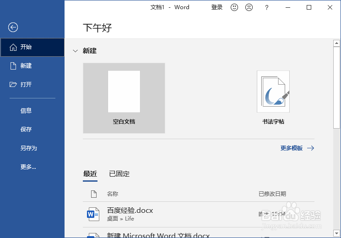
Task: Choose 保存 in the left sidebar
Action: pos(32,130)
